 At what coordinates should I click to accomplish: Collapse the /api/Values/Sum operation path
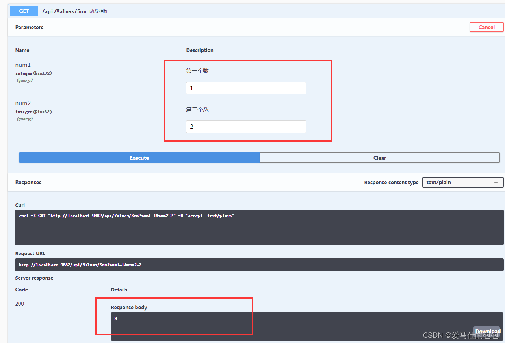click(x=64, y=11)
